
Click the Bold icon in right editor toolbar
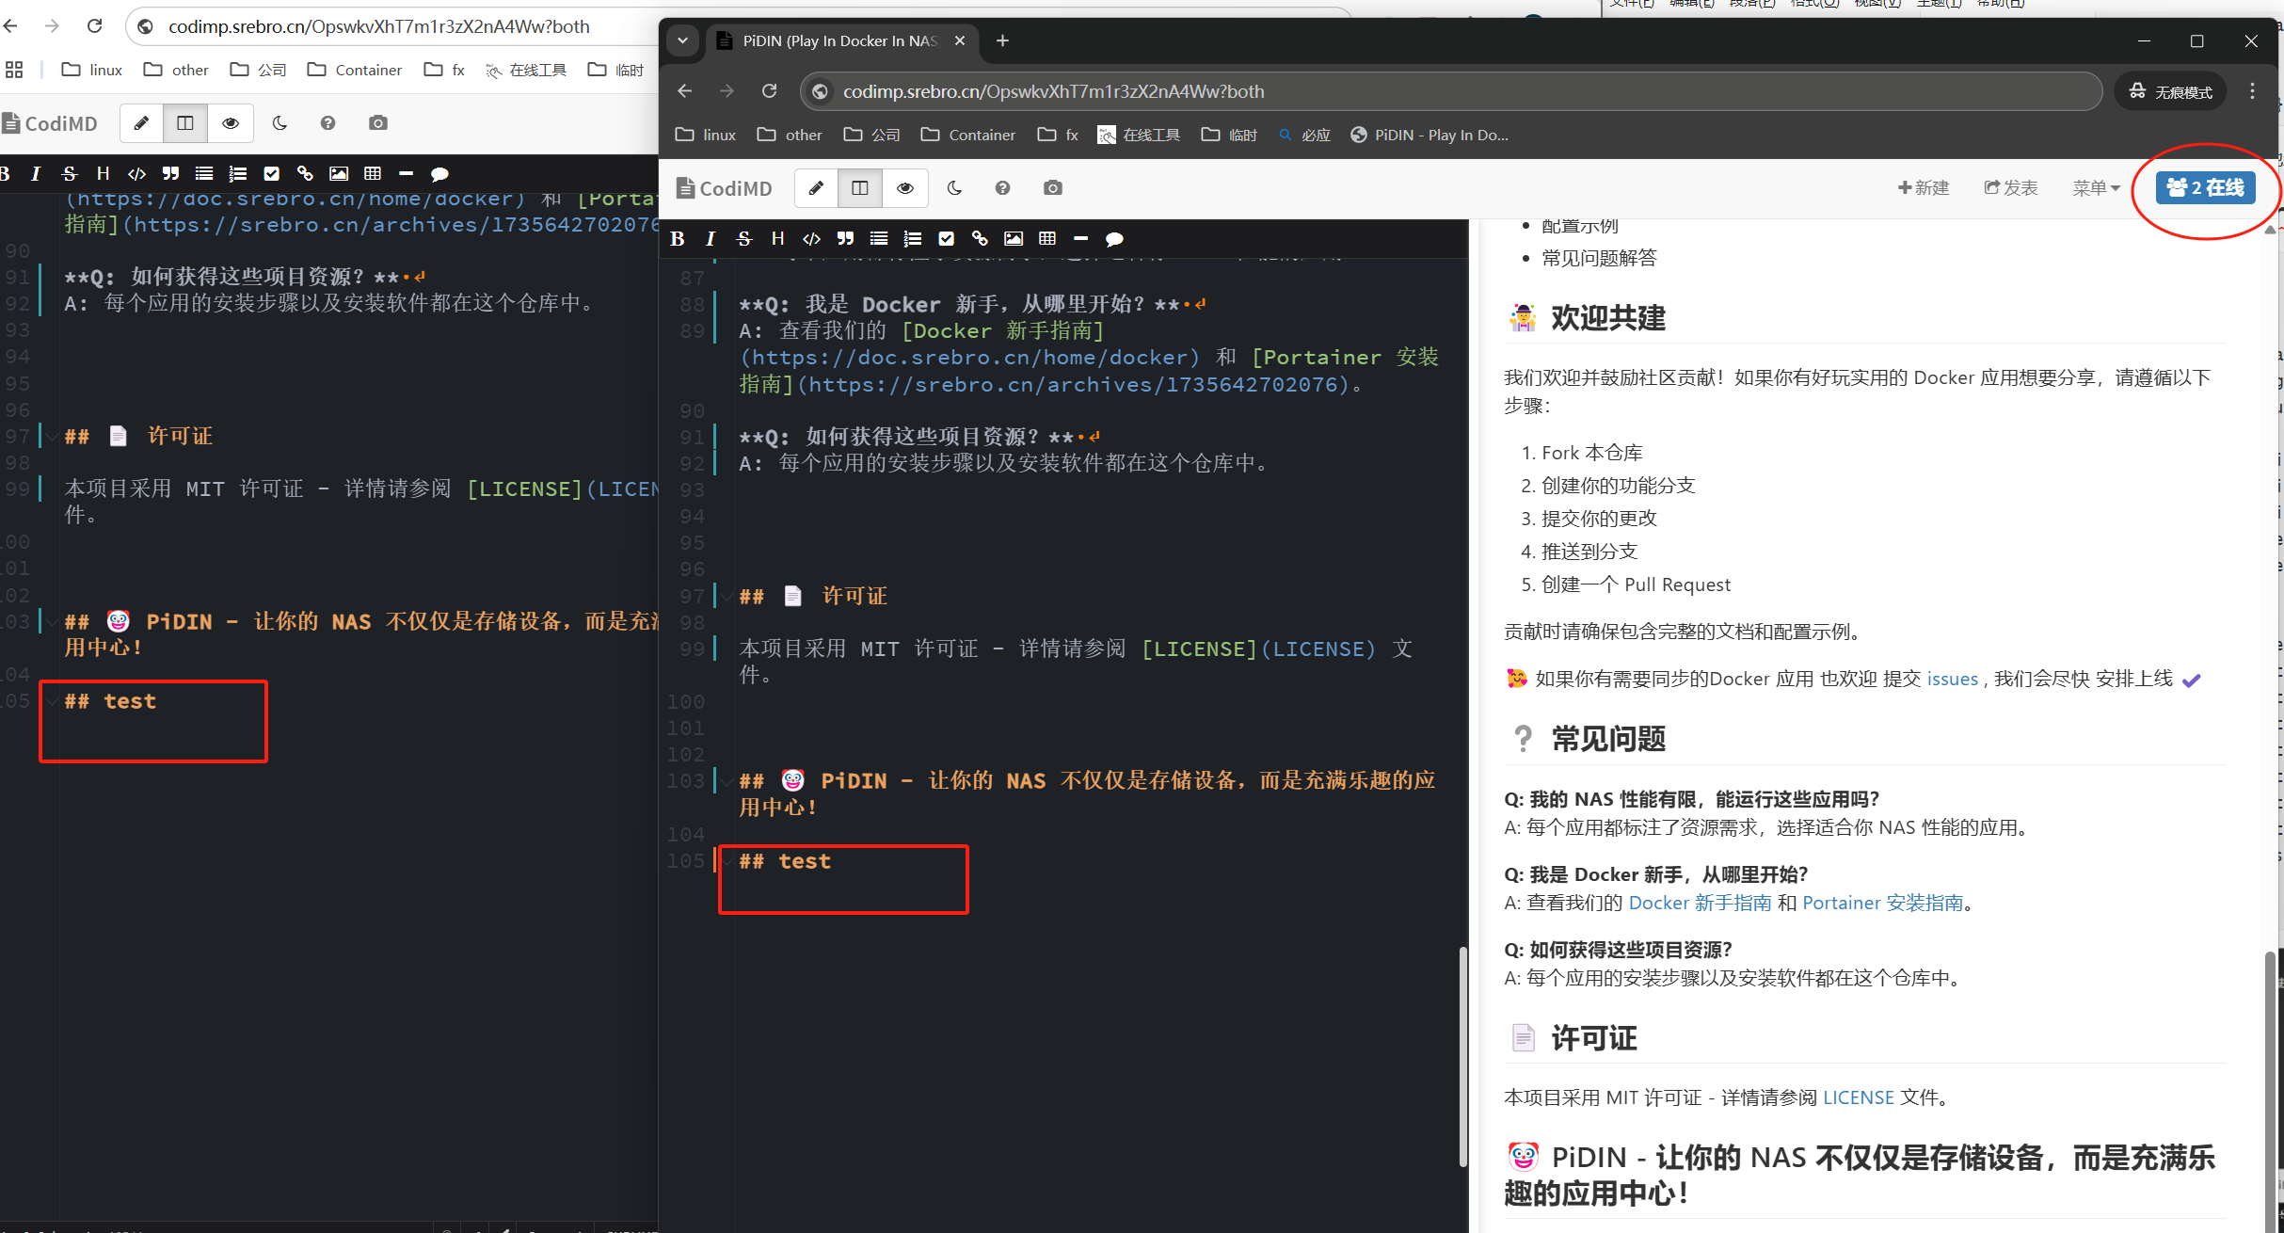click(x=678, y=239)
